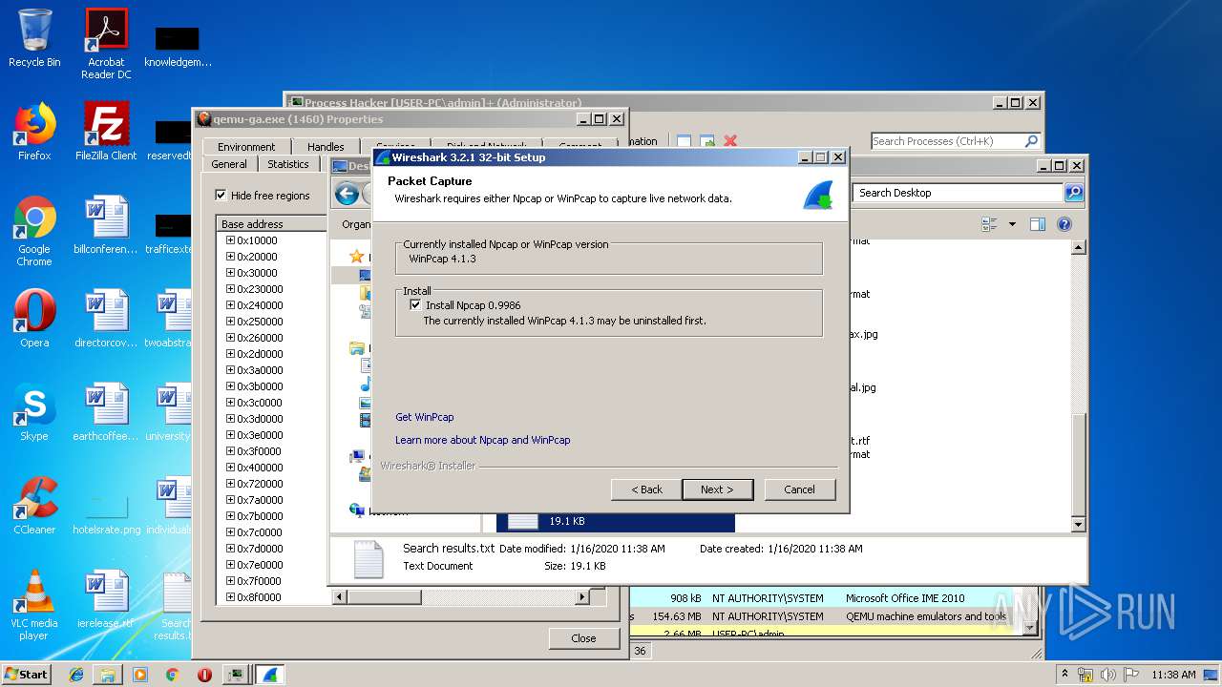Image resolution: width=1222 pixels, height=687 pixels.
Task: Expand memory region 0x7f0000
Action: pyautogui.click(x=230, y=581)
